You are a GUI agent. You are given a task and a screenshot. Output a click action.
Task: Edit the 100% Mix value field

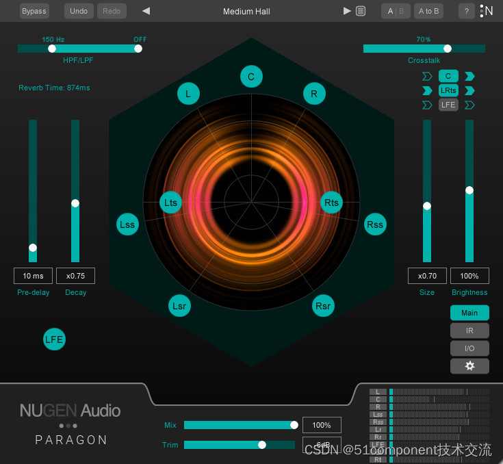(322, 425)
